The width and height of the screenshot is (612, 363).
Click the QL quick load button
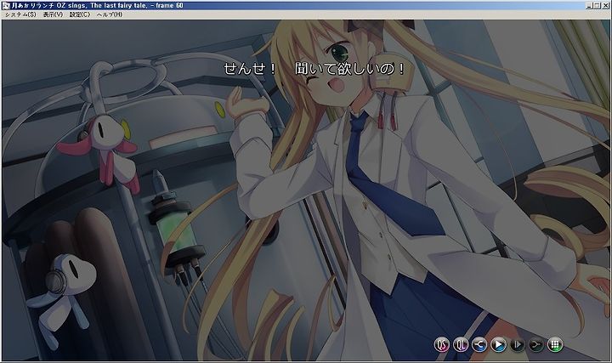click(461, 344)
